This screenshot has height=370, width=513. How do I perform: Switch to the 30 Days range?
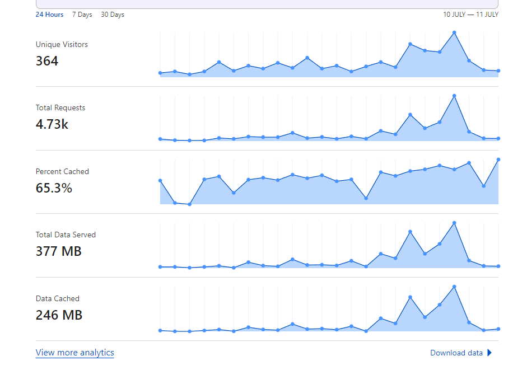(113, 15)
